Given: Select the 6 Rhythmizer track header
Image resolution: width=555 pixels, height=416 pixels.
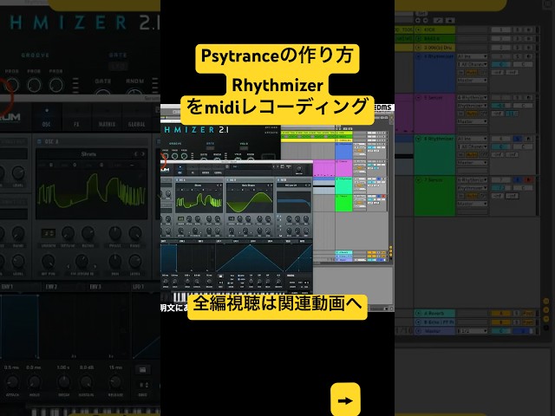Looking at the screenshot, I should (x=434, y=155).
